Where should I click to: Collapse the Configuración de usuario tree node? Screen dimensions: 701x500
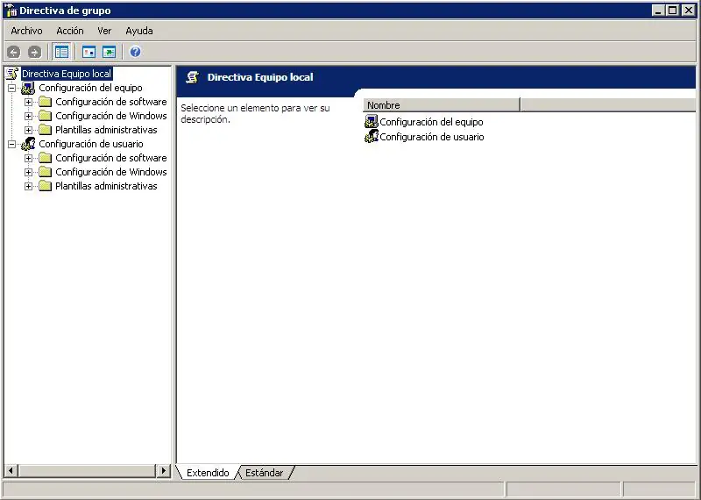12,144
